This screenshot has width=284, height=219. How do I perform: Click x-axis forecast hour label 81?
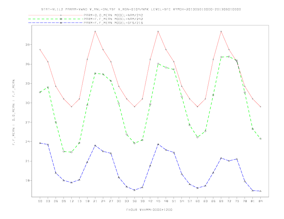click(252, 201)
